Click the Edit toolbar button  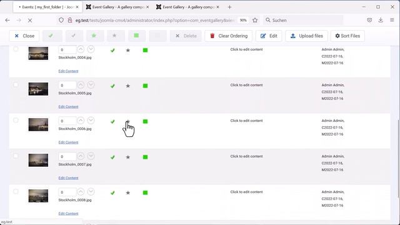[x=269, y=36]
